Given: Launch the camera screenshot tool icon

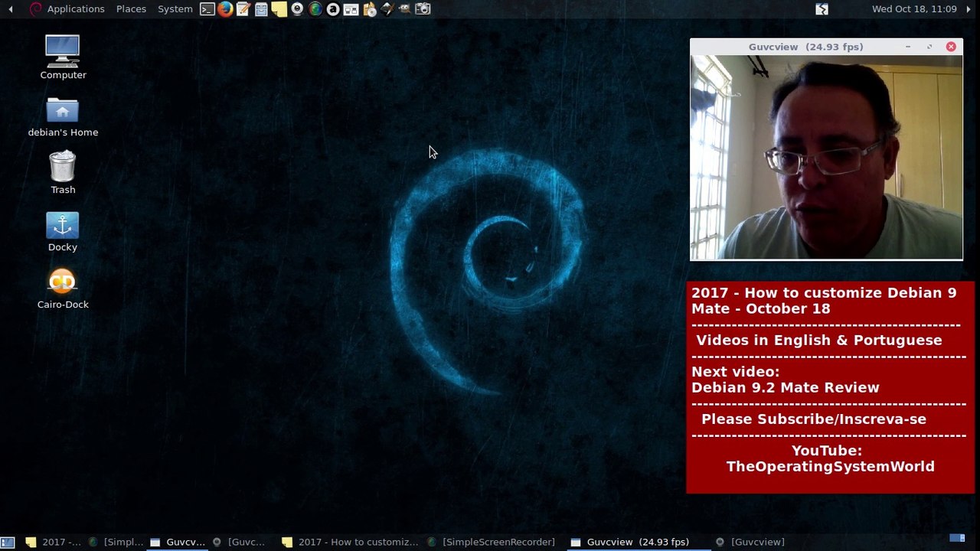Looking at the screenshot, I should coord(423,9).
